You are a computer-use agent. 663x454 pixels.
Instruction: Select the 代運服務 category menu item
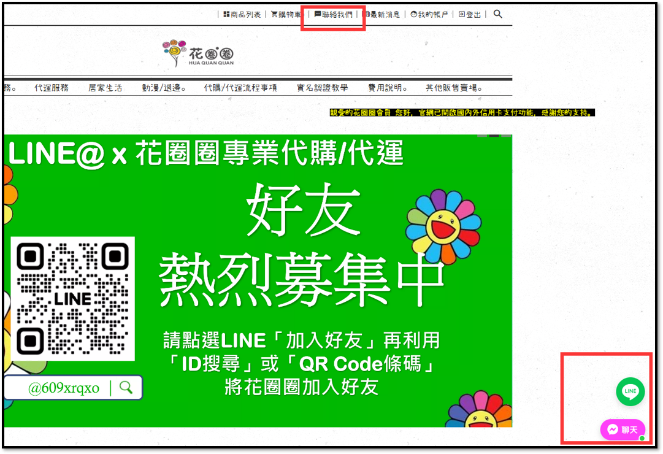tap(52, 88)
